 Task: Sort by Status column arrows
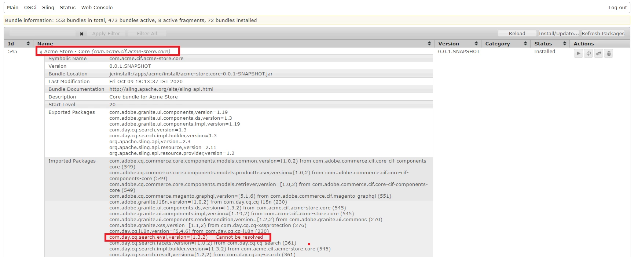(x=565, y=44)
